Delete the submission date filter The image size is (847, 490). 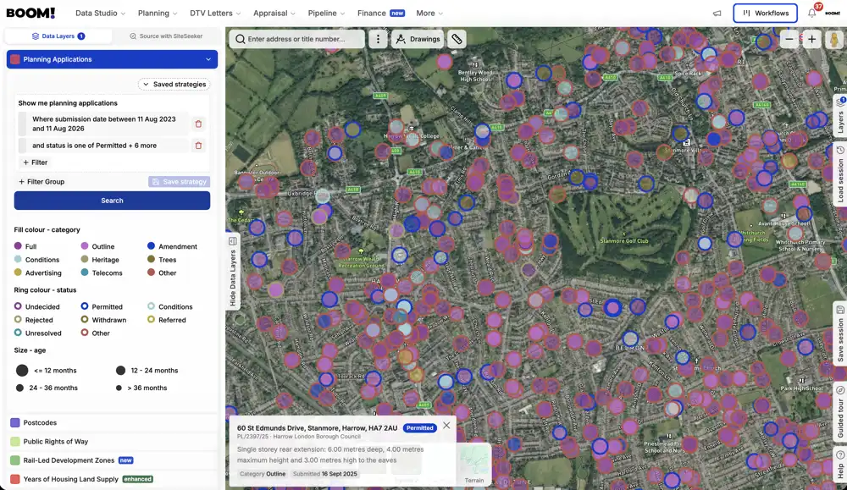pyautogui.click(x=198, y=124)
